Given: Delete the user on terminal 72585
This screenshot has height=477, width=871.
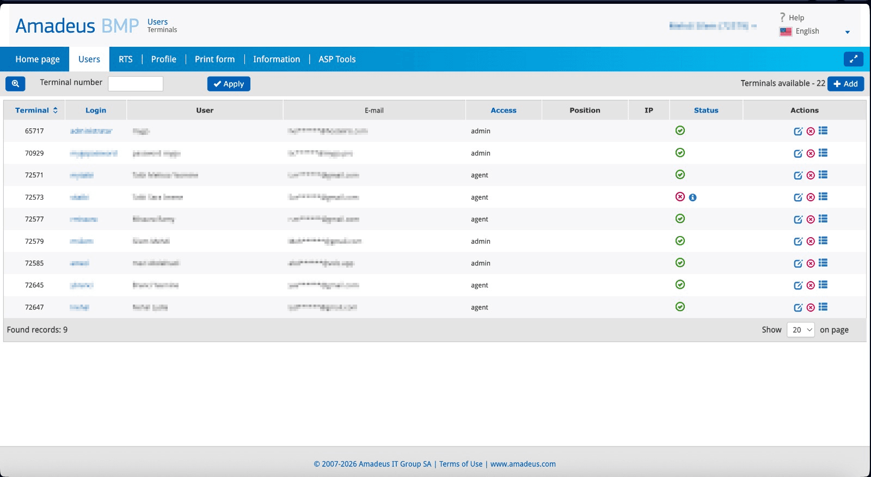Looking at the screenshot, I should click(811, 263).
